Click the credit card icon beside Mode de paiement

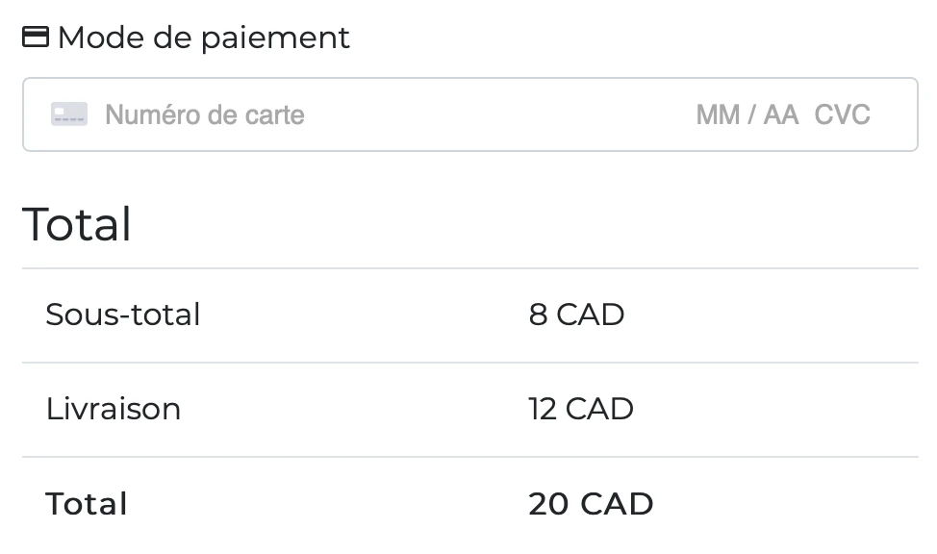tap(36, 38)
